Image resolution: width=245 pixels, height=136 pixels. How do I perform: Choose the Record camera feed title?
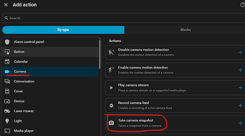pos(134,103)
